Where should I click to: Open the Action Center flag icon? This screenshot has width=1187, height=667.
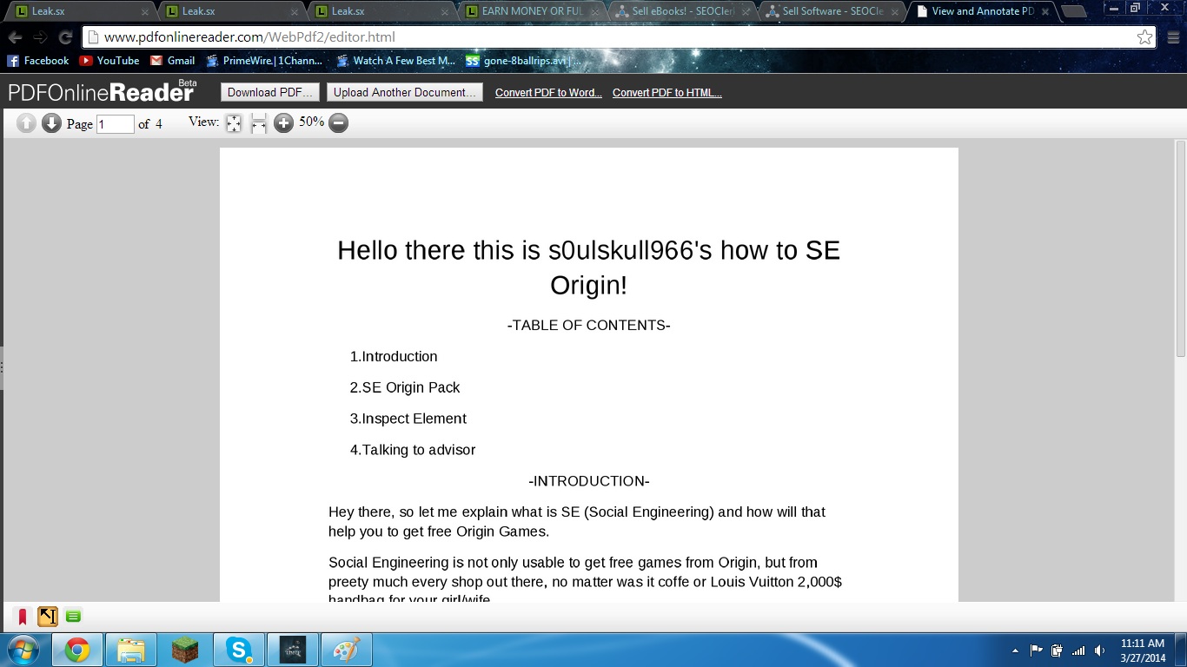1036,650
